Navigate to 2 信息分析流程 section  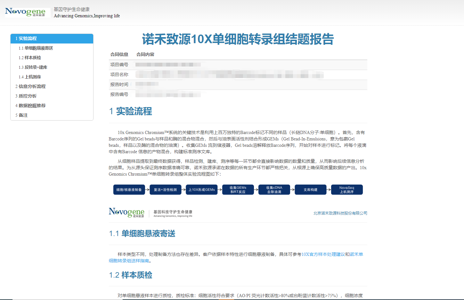(30, 86)
